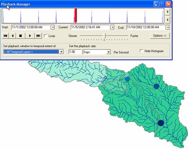Open the Start date dropdown
188x149 pixels.
click(x=53, y=27)
